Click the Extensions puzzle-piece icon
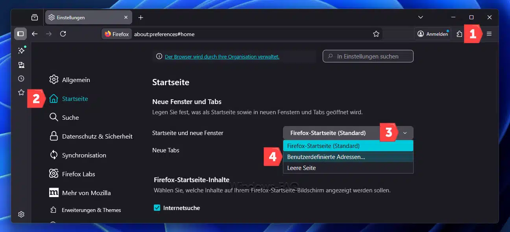This screenshot has width=510, height=232. coord(459,34)
